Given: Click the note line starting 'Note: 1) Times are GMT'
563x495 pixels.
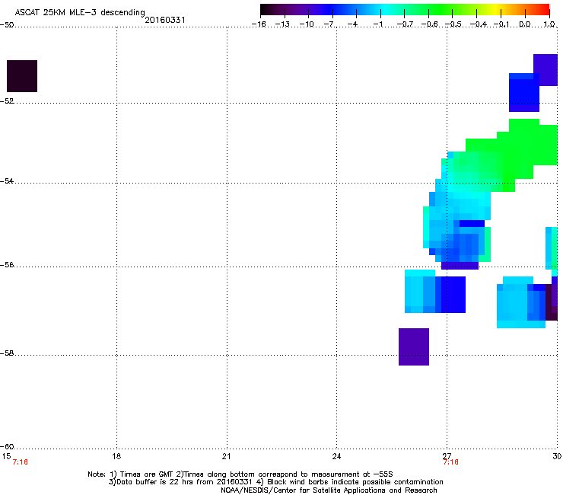Looking at the screenshot, I should pyautogui.click(x=240, y=474).
